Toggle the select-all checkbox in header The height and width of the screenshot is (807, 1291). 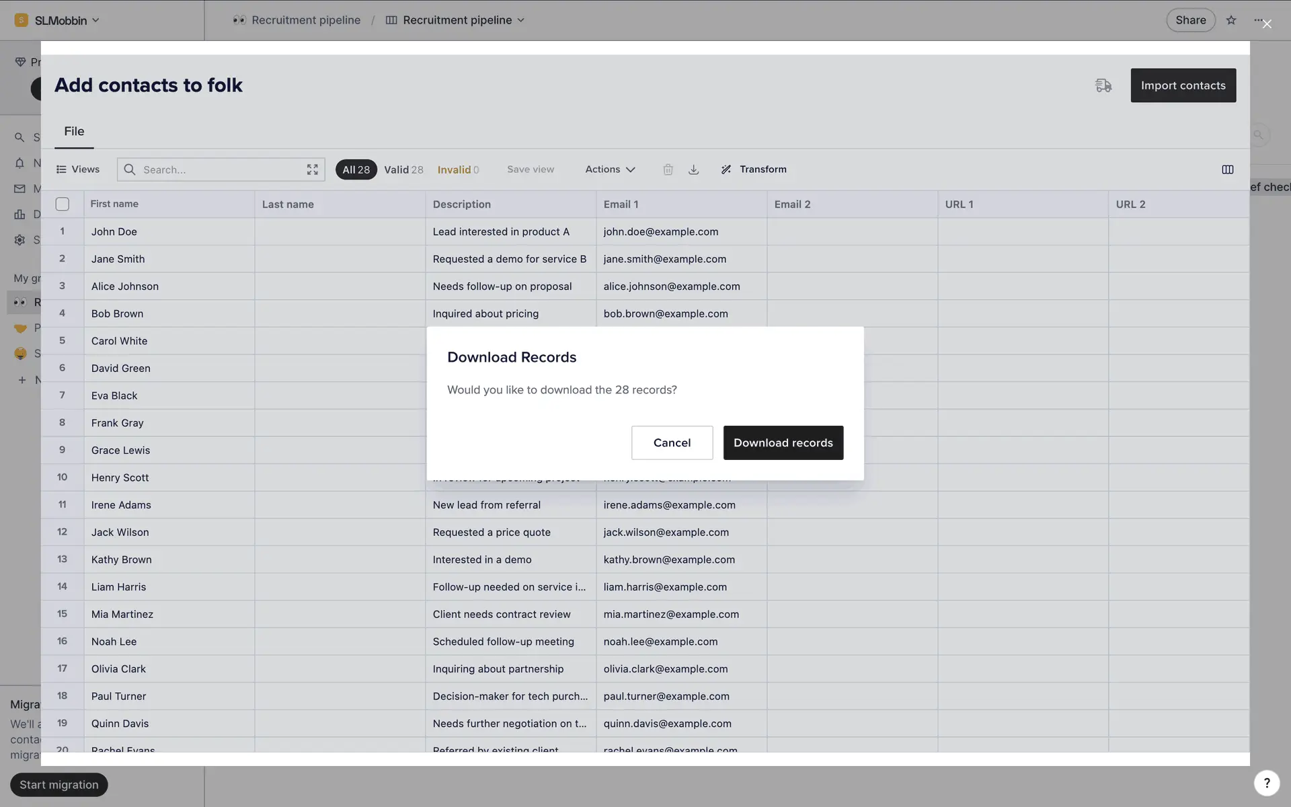(63, 204)
